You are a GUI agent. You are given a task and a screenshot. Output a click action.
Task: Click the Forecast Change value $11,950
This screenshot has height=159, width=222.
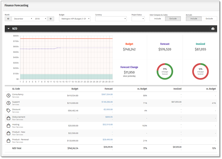click(129, 72)
